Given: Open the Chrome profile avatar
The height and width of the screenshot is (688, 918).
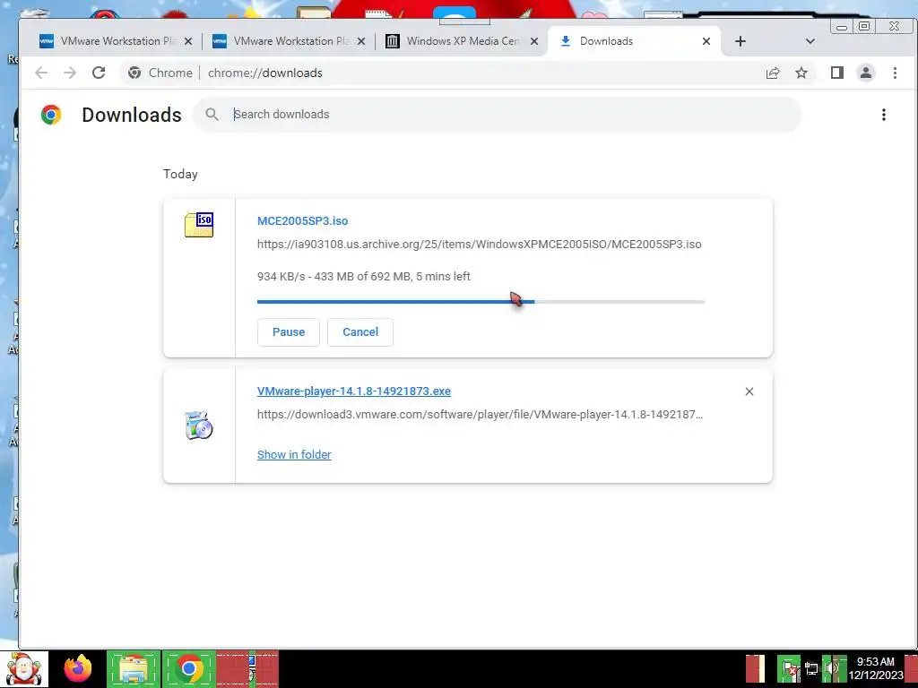Looking at the screenshot, I should pyautogui.click(x=866, y=73).
